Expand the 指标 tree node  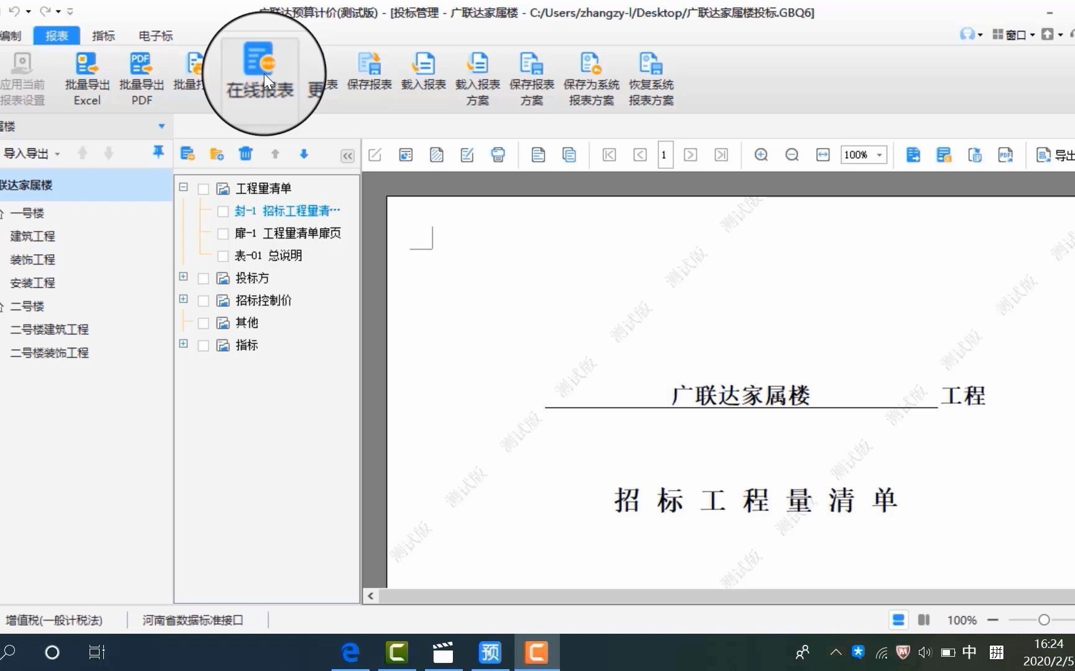click(184, 344)
